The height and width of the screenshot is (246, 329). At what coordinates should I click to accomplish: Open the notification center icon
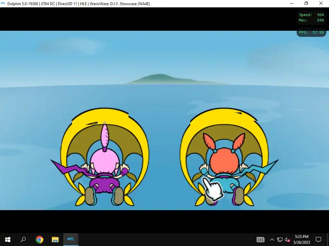point(318,240)
